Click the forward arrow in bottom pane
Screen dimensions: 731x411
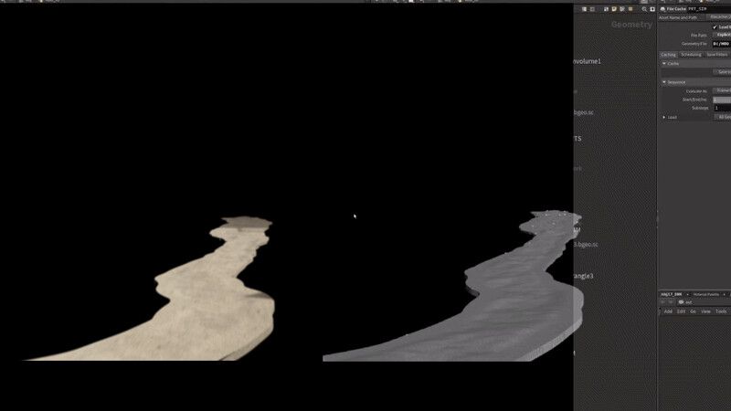671,302
